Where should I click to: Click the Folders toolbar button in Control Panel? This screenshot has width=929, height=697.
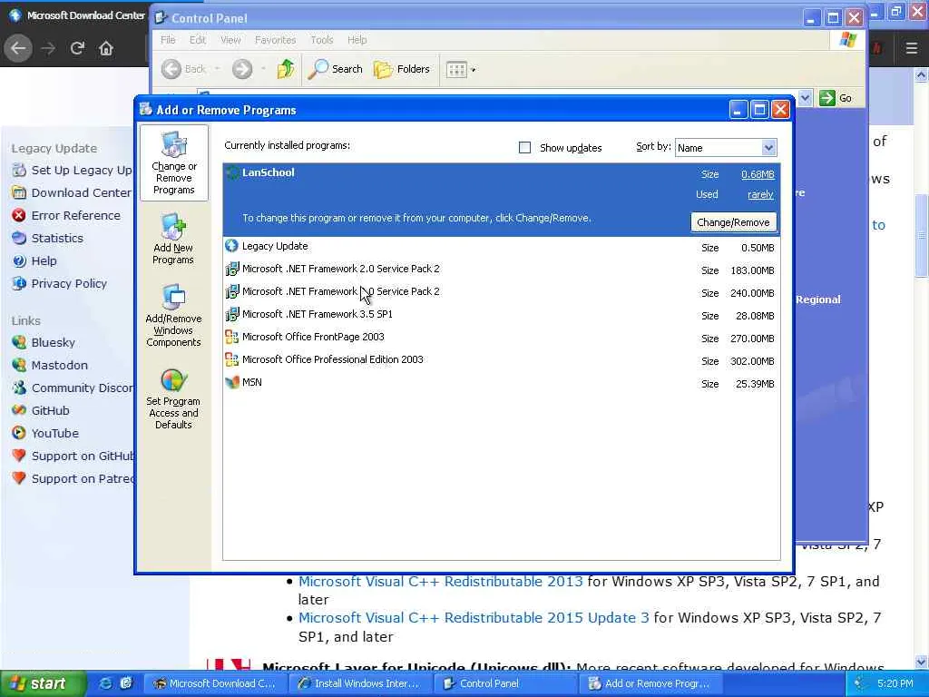[x=402, y=69]
